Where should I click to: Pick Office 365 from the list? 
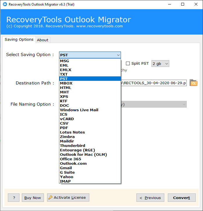click(90, 159)
